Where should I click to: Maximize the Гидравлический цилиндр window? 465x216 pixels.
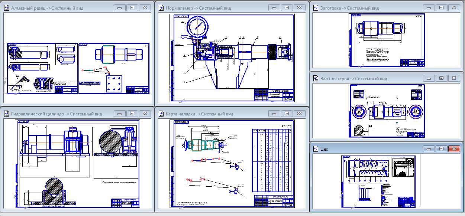(132, 114)
